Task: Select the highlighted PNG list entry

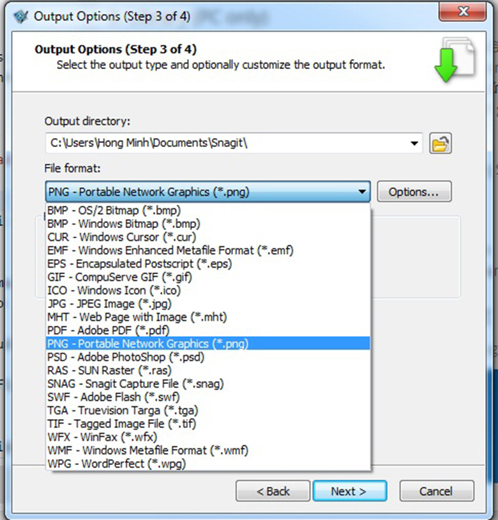Action: click(147, 344)
